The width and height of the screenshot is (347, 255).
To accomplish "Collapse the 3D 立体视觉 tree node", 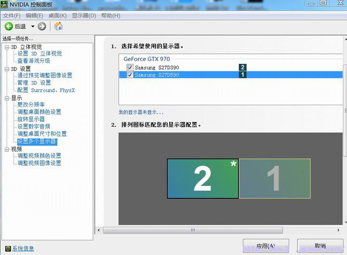I will point(7,47).
